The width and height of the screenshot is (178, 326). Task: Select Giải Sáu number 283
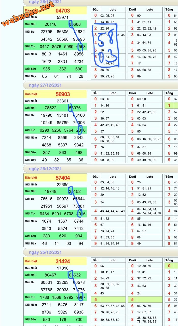coord(46,236)
